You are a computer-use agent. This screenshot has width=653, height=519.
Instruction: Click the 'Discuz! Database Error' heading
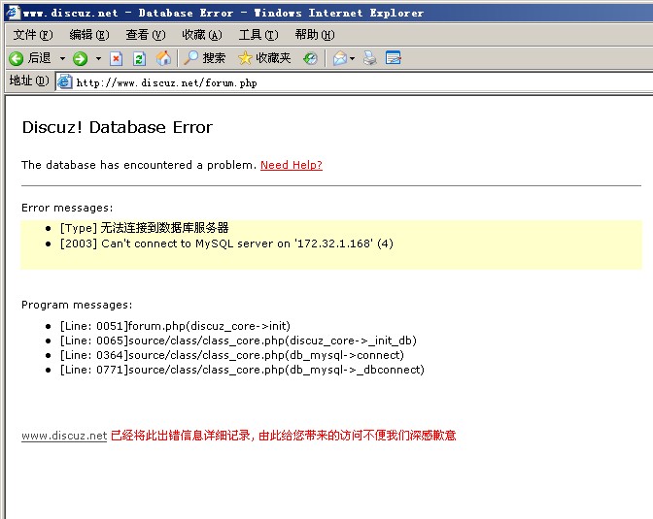(x=117, y=127)
